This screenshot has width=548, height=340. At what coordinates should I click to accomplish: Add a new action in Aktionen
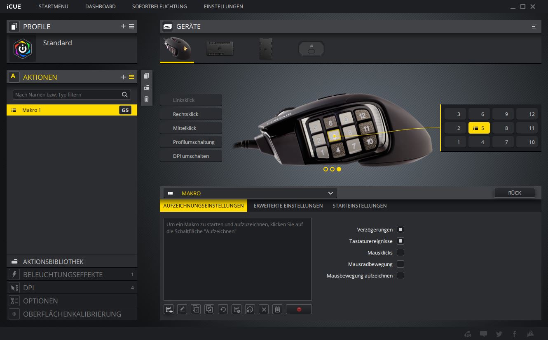pos(123,77)
